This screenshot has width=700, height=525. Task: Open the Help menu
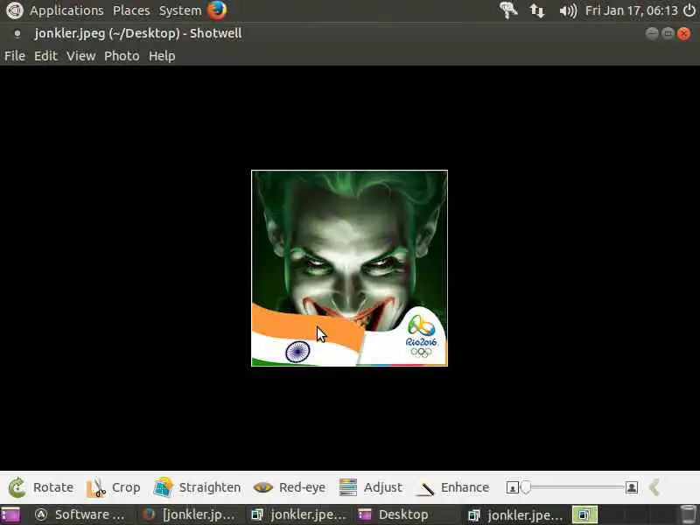click(162, 56)
